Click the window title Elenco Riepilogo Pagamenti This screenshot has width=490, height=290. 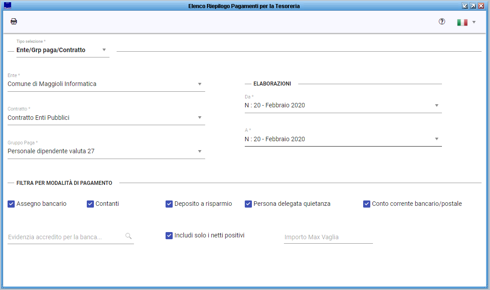click(244, 6)
